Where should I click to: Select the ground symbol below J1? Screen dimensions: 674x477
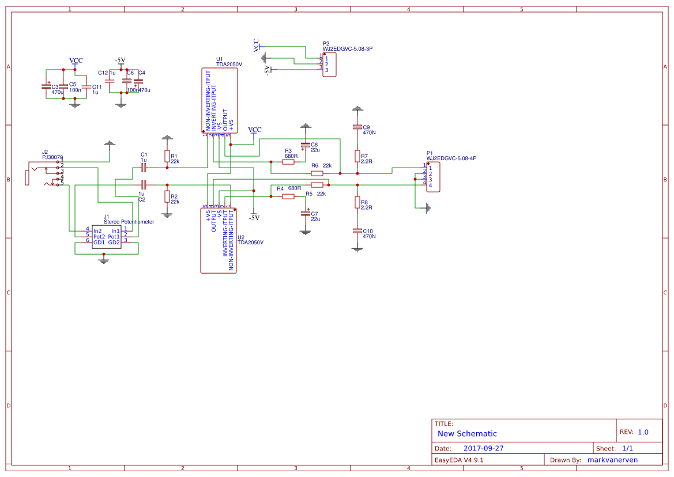tap(103, 260)
